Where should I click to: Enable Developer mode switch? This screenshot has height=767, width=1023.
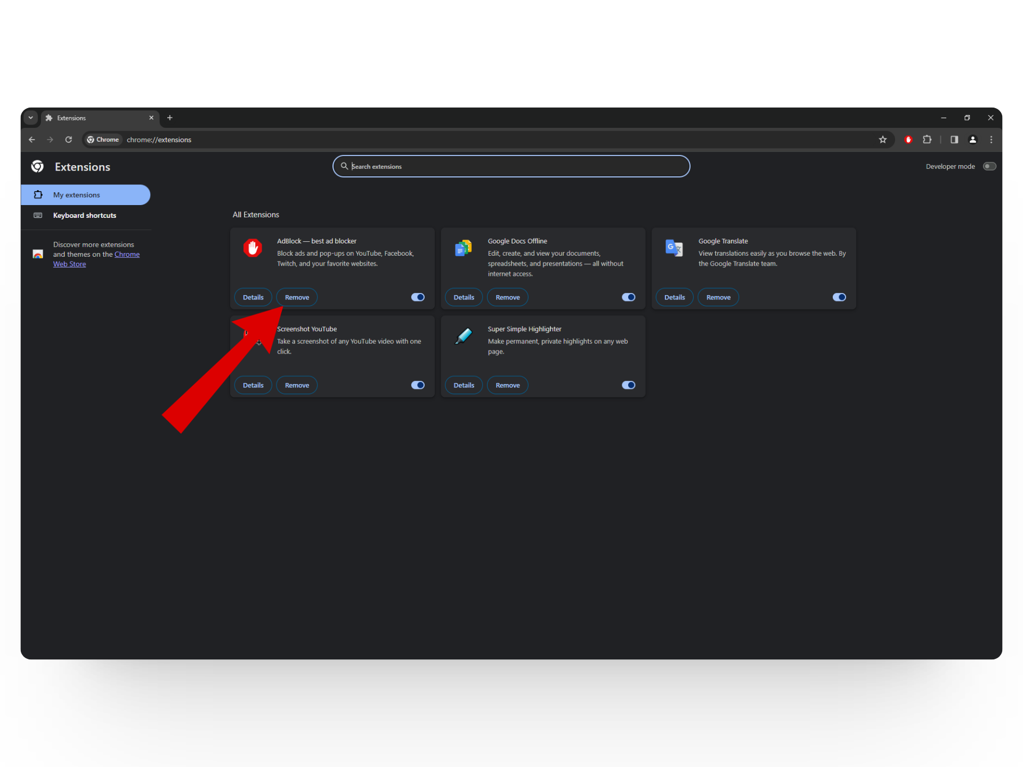click(x=989, y=166)
